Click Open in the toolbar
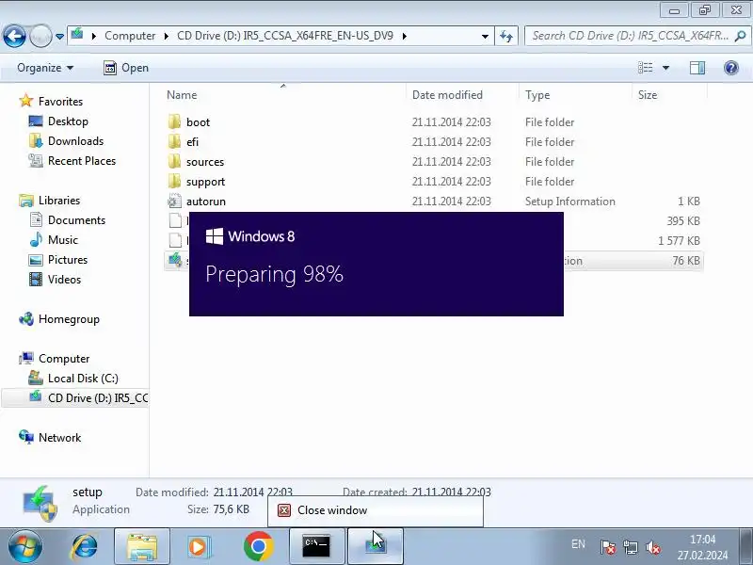 click(126, 68)
